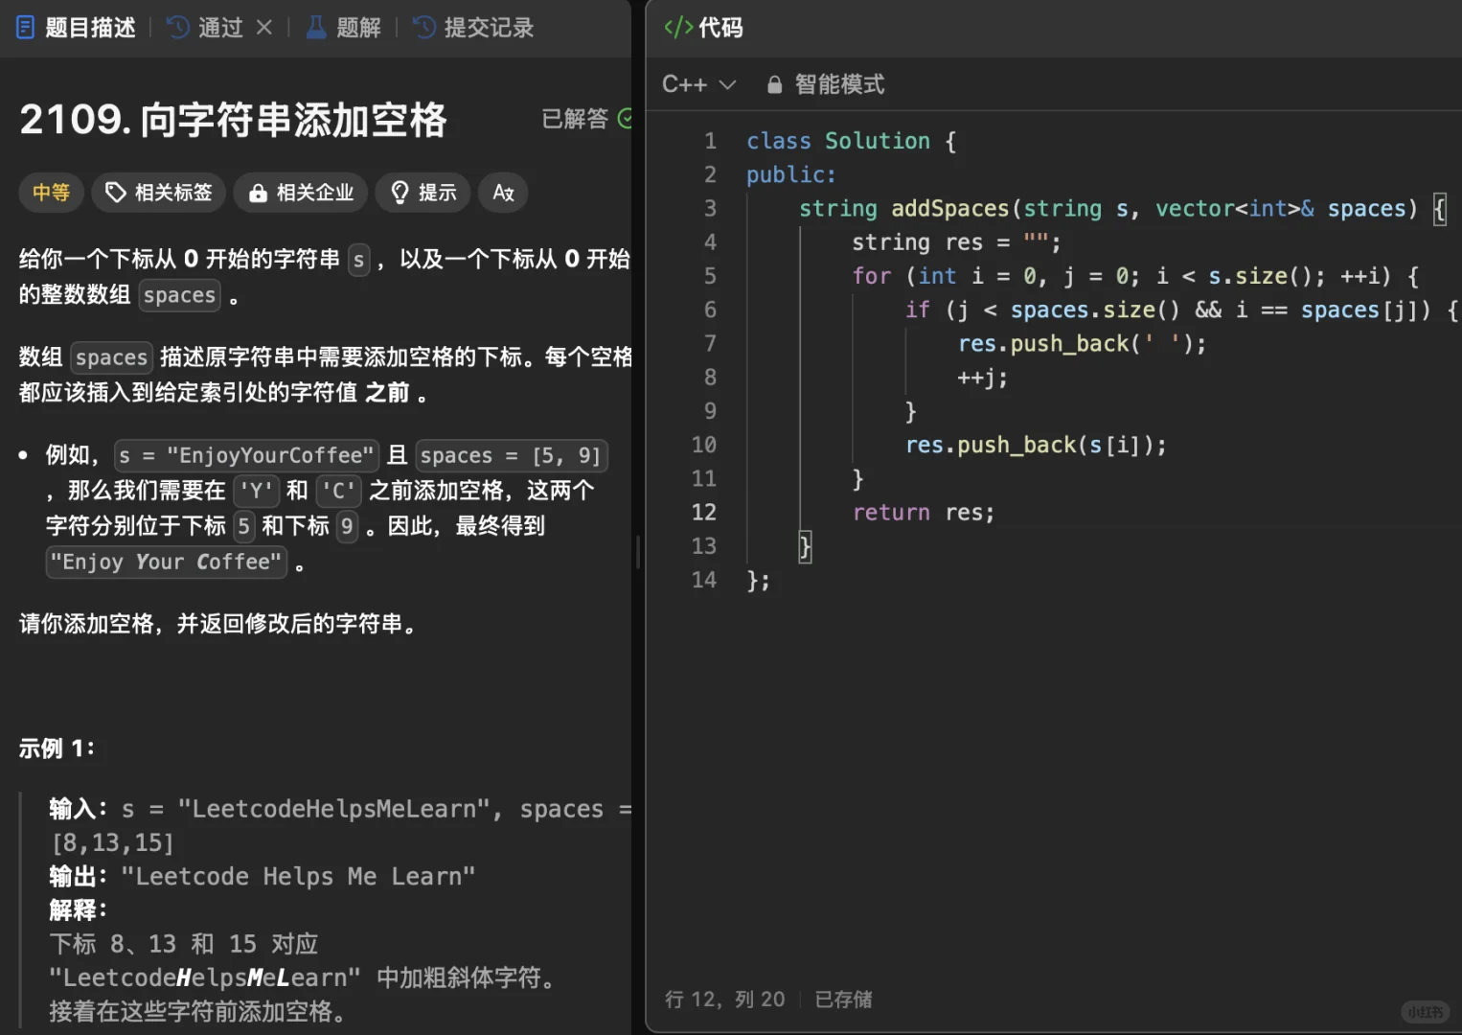Click the 通过 history clock icon
Viewport: 1462px width, 1035px height.
coord(178,28)
